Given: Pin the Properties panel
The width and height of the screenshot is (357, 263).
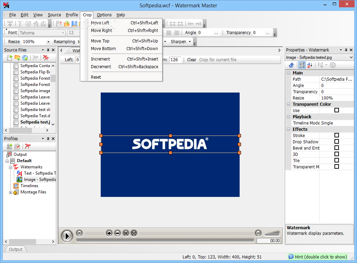Looking at the screenshot, I should click(x=346, y=50).
